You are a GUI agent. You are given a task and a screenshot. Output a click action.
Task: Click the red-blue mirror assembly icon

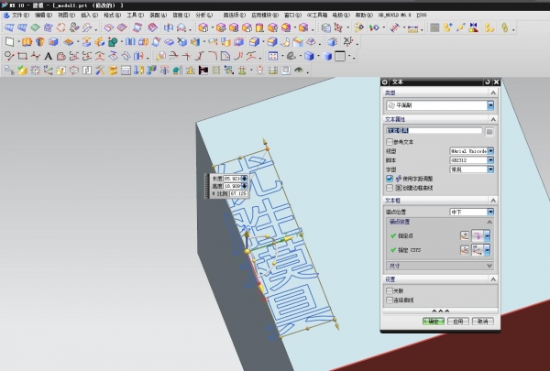coord(474,27)
